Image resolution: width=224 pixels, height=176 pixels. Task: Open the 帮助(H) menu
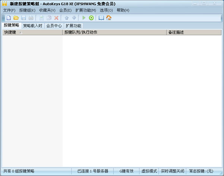123,10
